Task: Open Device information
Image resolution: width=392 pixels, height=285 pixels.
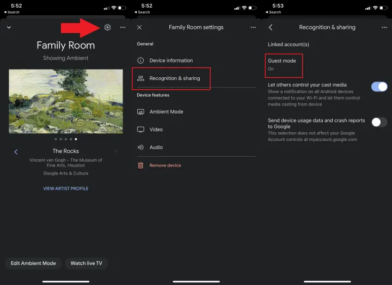Action: (171, 60)
